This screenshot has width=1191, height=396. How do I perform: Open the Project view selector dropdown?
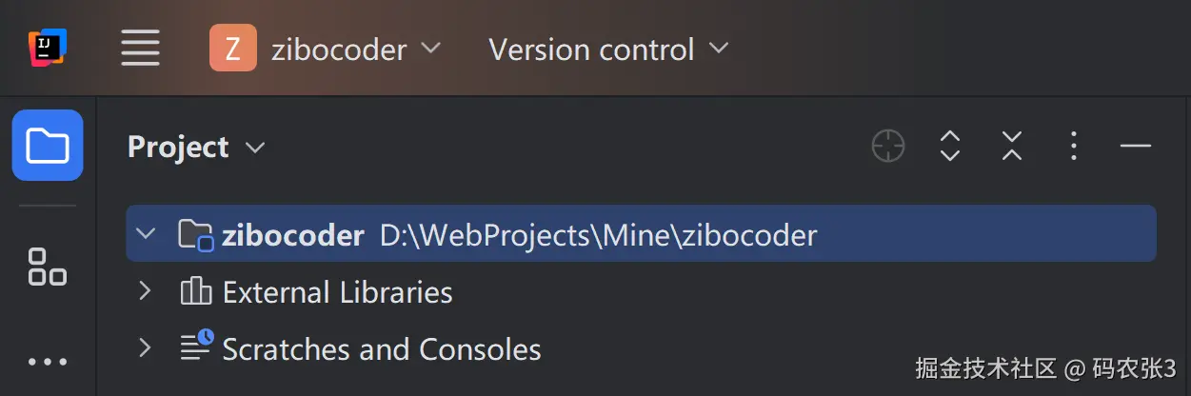pos(196,148)
